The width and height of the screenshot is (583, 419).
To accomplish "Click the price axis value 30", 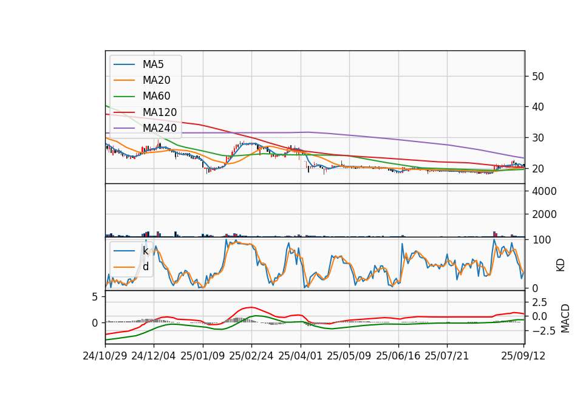I will (538, 138).
